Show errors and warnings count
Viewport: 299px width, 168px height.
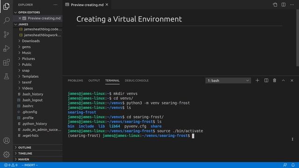pos(11,165)
